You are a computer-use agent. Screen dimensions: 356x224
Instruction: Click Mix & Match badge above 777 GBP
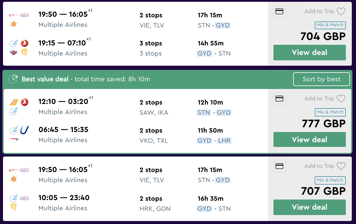[x=330, y=112]
